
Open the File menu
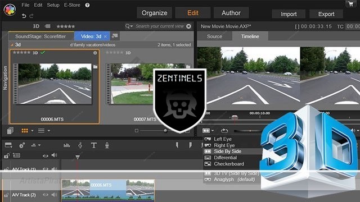click(25, 5)
